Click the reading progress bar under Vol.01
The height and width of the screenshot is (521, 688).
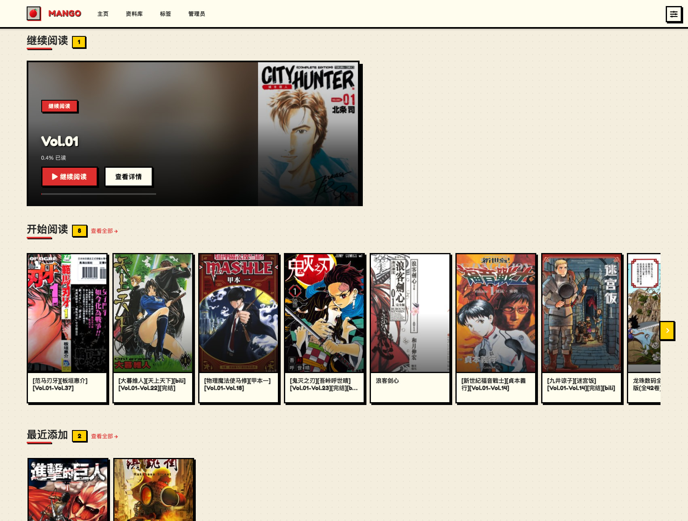(x=98, y=194)
